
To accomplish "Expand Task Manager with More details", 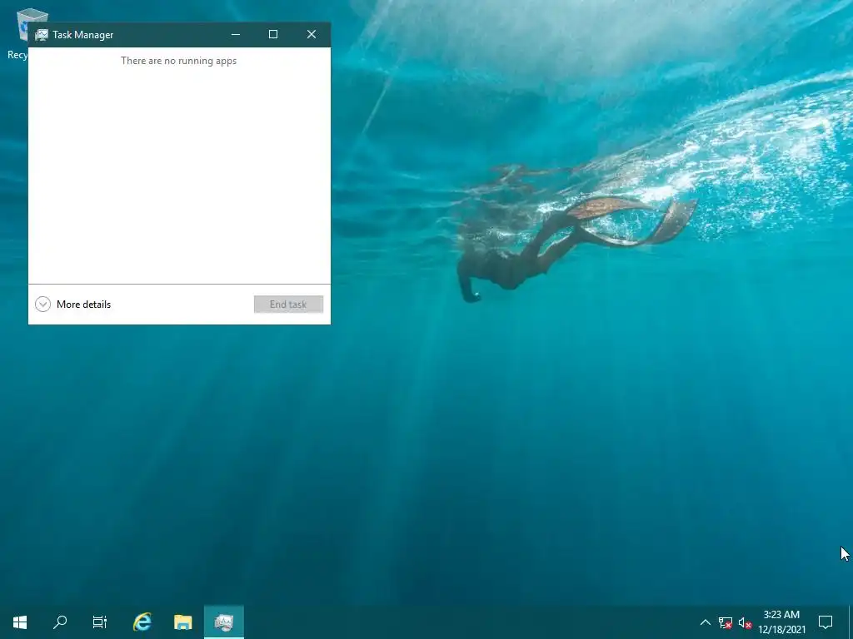I will click(73, 305).
